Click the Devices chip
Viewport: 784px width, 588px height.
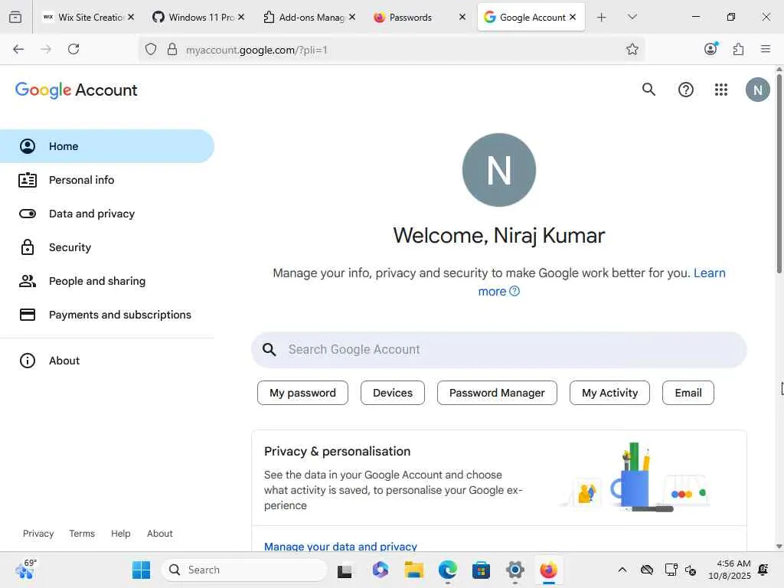click(393, 393)
